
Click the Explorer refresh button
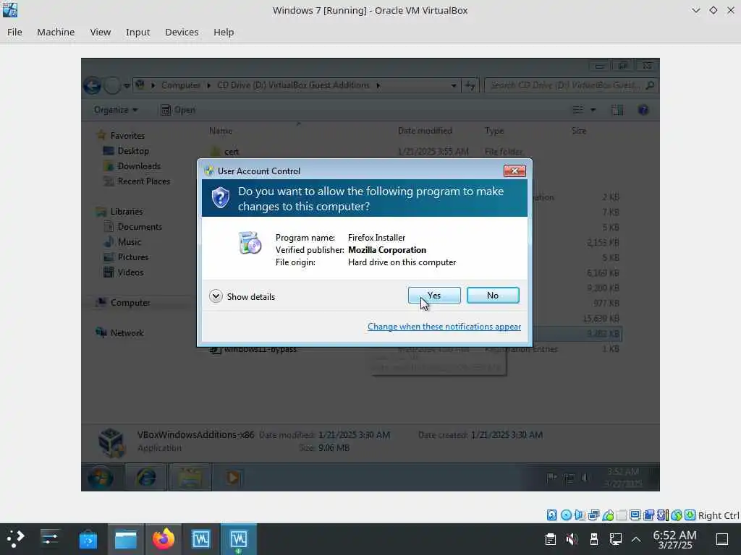point(470,85)
